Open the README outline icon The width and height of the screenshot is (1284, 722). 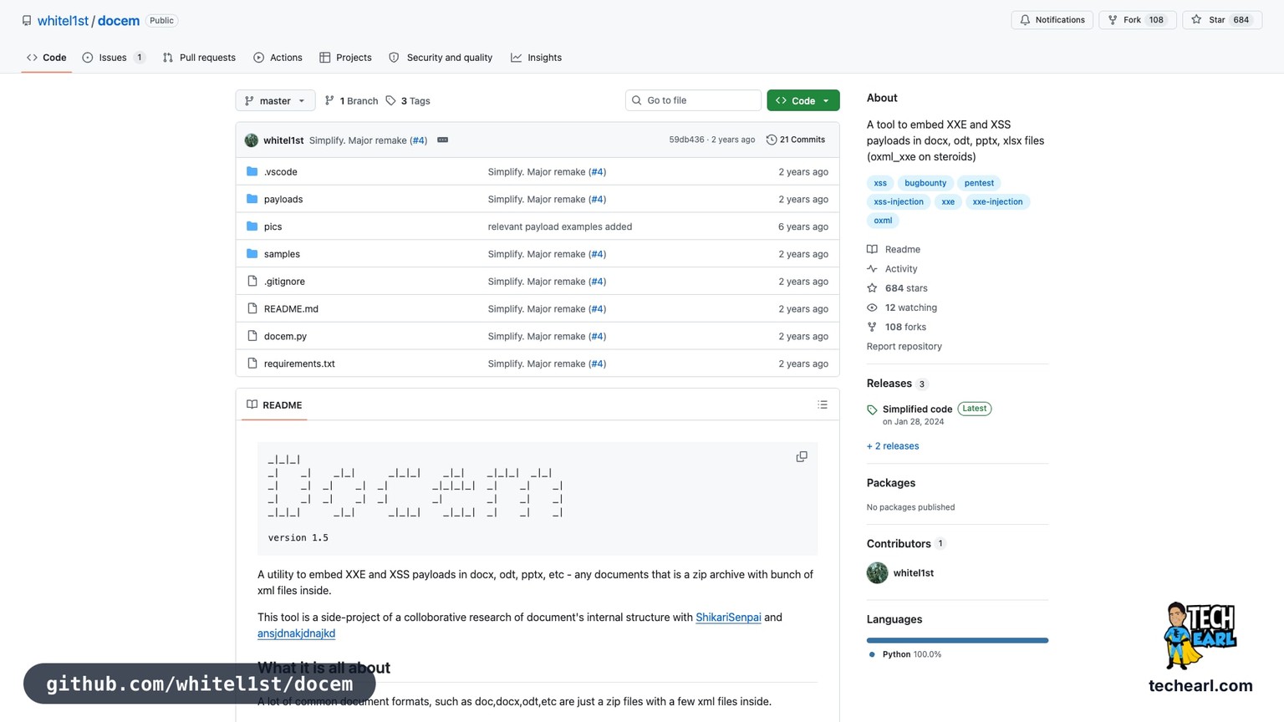[823, 404]
